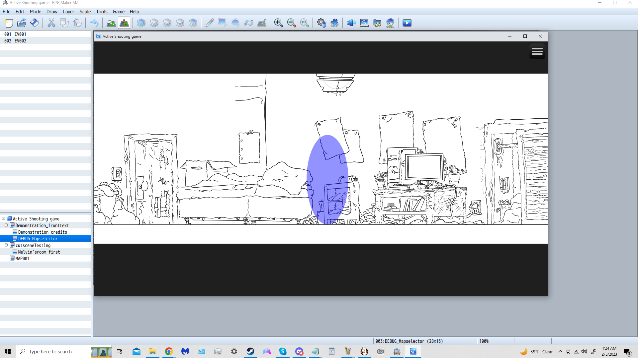
Task: Open project using the folder icon
Action: (x=22, y=23)
